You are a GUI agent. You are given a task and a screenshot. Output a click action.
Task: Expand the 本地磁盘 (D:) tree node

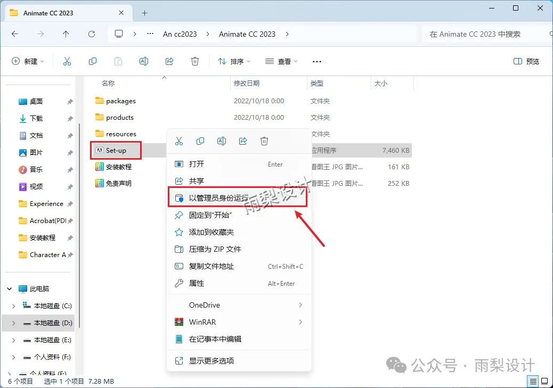point(13,323)
